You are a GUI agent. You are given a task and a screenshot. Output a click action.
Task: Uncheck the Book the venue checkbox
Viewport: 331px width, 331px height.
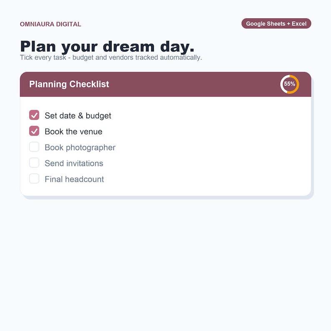[34, 131]
